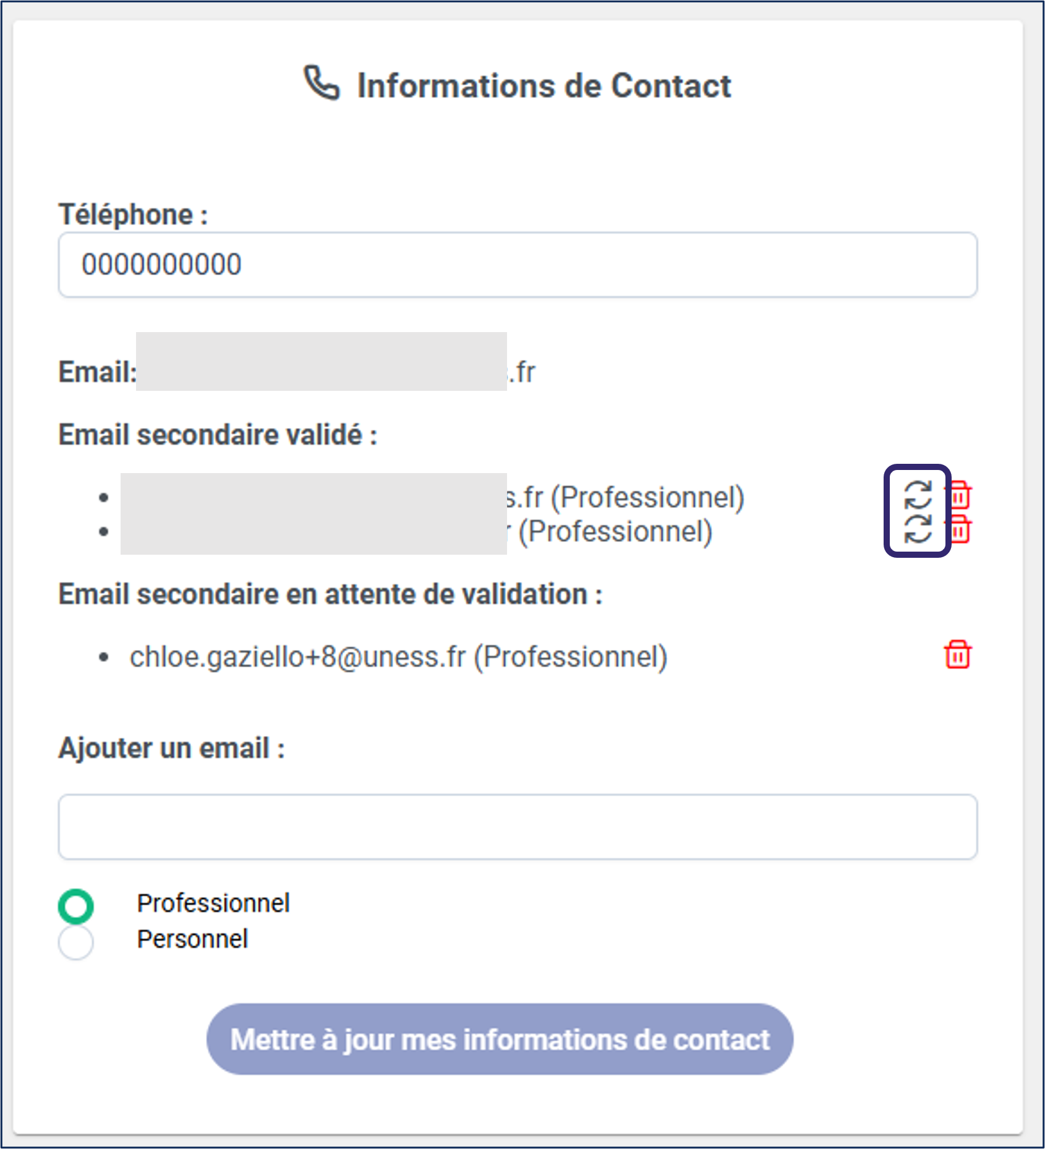The height and width of the screenshot is (1149, 1045).
Task: Click the Informations de Contact heading
Action: click(x=544, y=85)
